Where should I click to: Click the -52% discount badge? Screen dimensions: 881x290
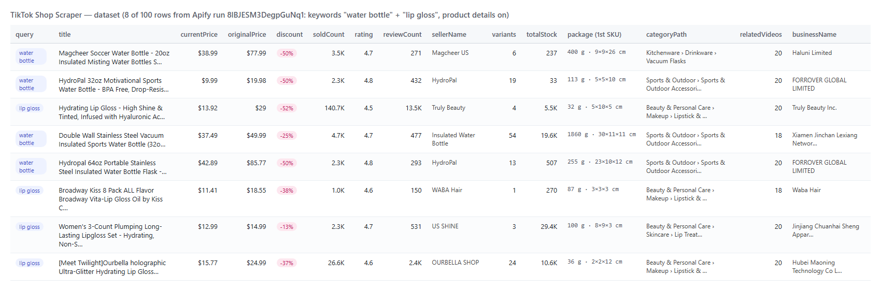(287, 108)
